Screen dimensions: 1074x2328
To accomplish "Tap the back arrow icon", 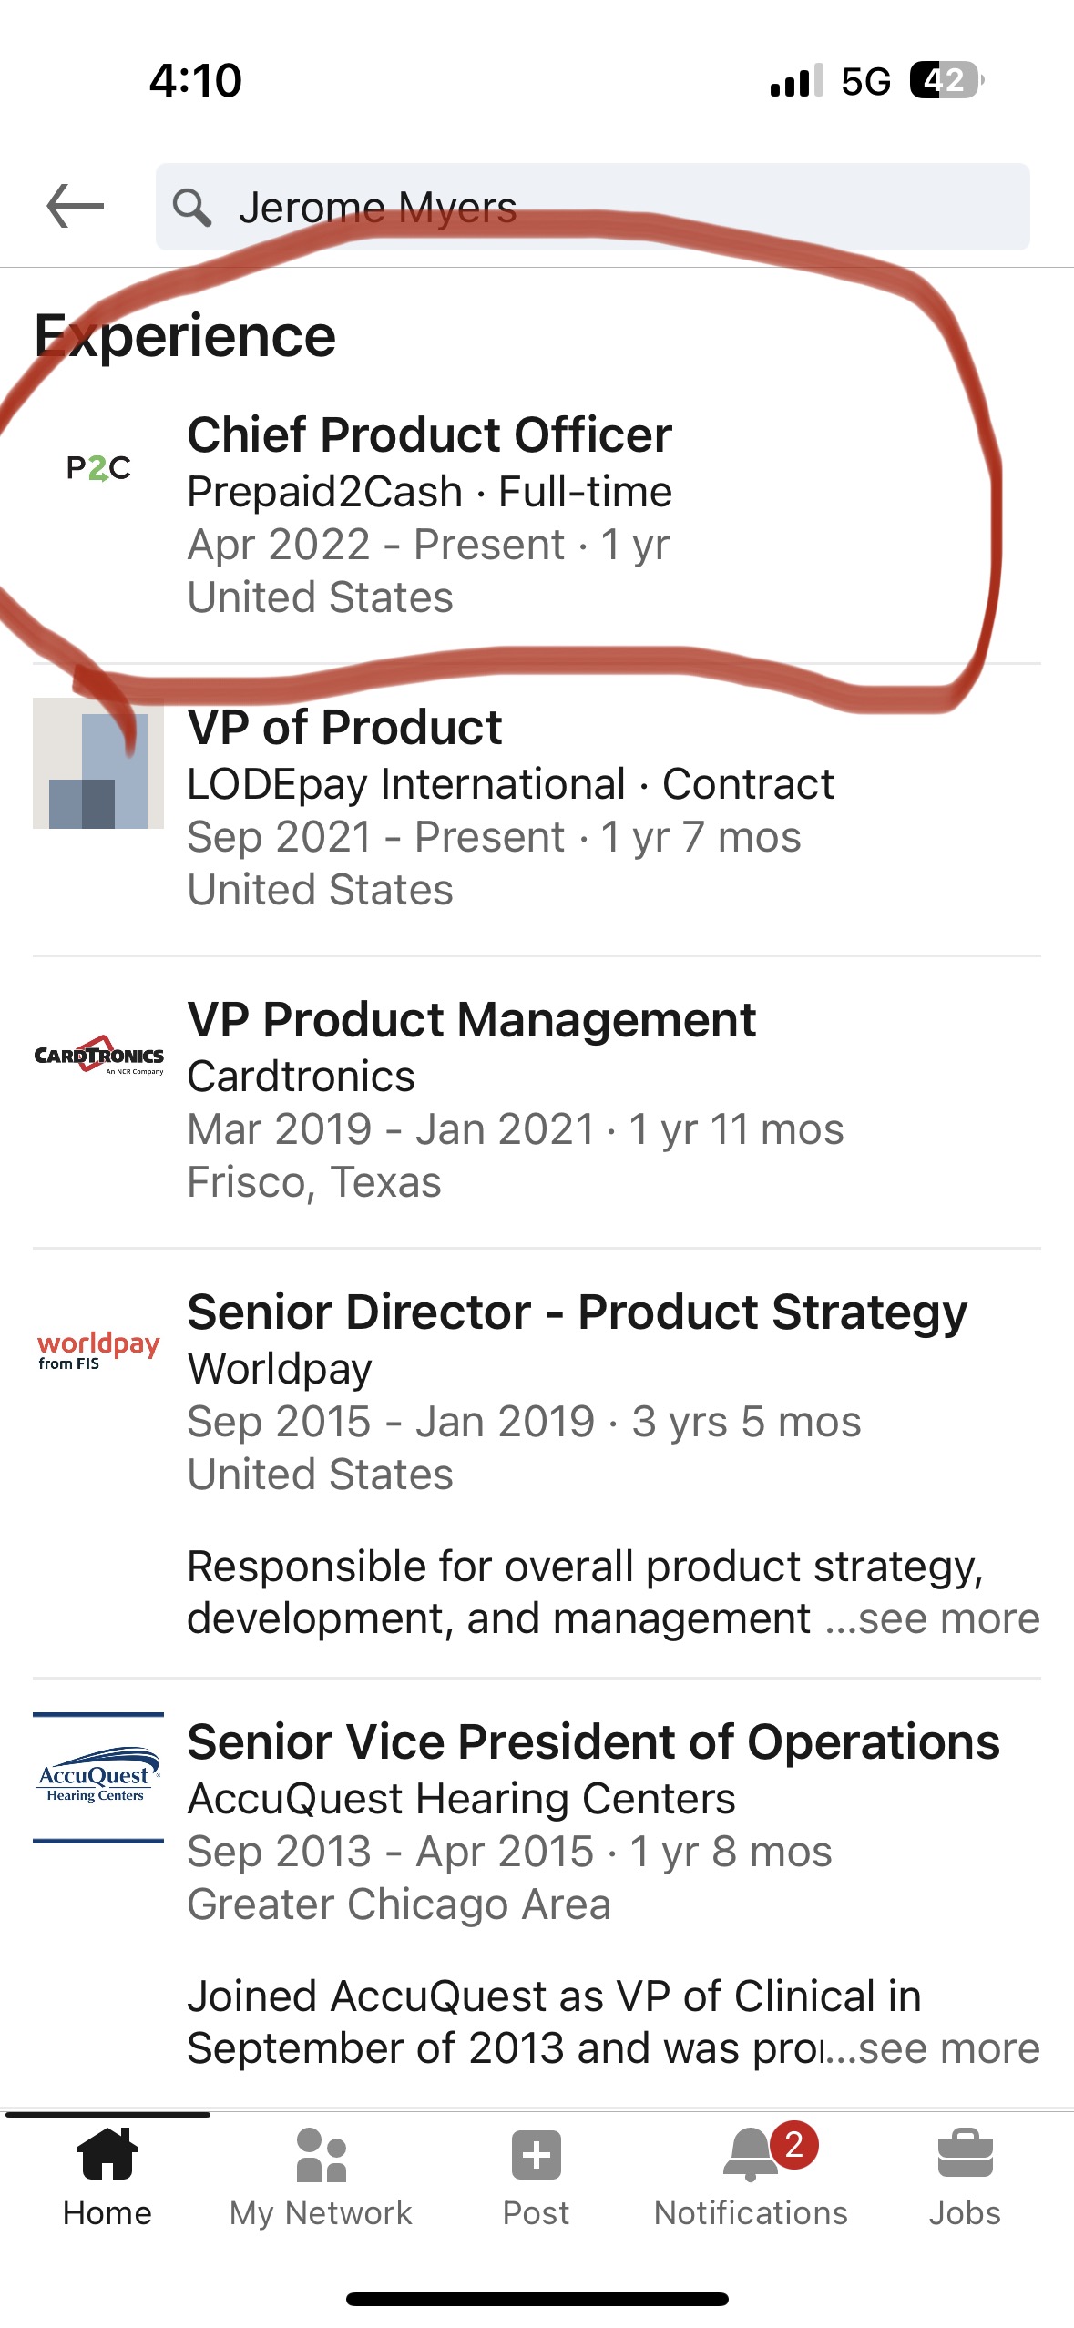I will point(76,206).
